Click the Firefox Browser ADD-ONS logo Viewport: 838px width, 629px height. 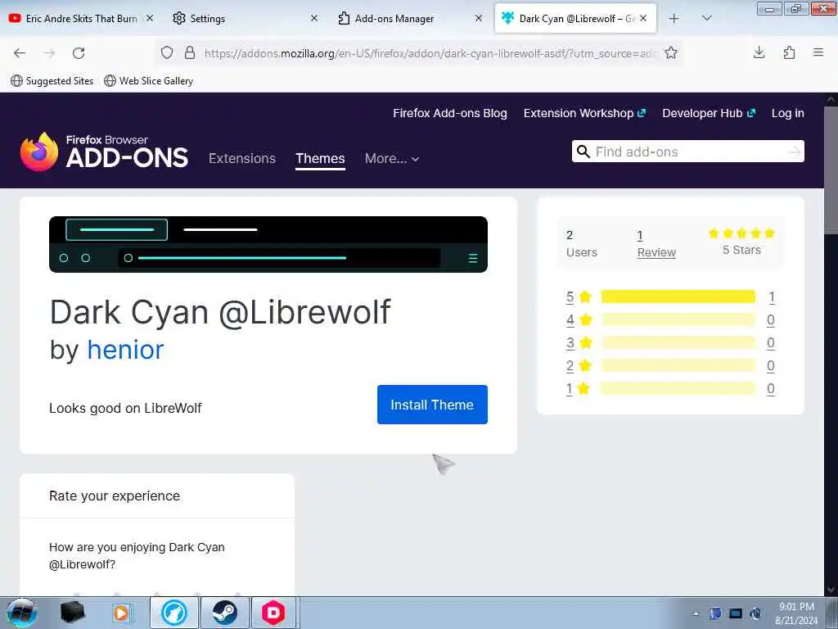coord(104,152)
